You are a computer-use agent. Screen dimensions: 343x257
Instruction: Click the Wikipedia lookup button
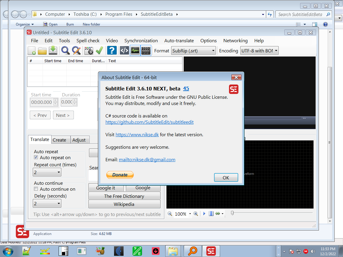(124, 204)
